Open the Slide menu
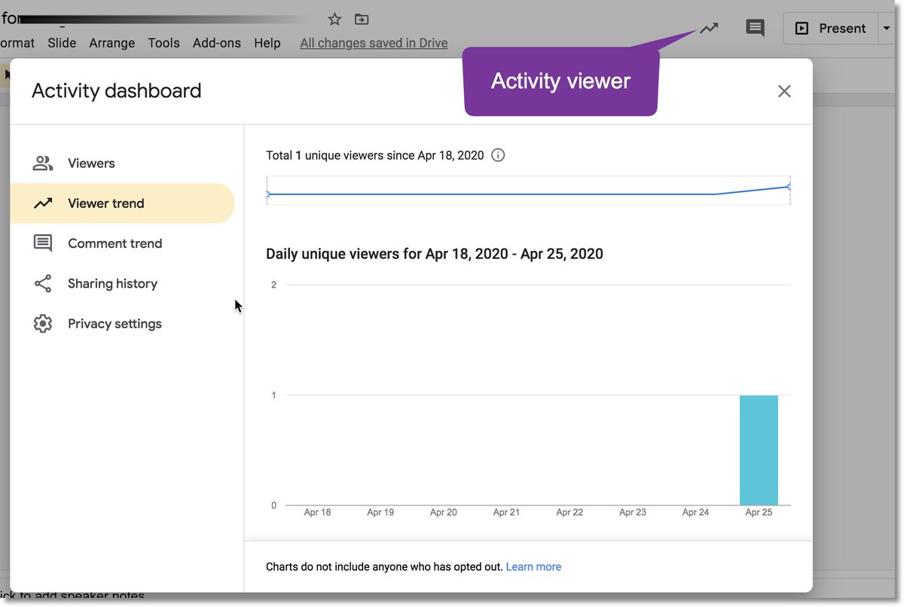 (x=62, y=43)
